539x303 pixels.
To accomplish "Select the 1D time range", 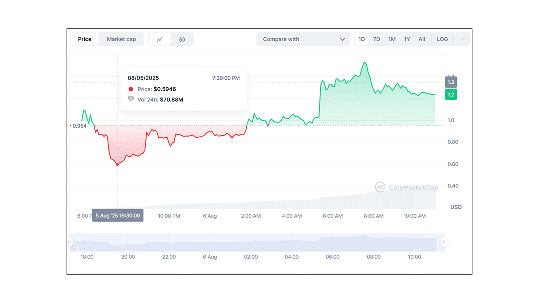I will click(x=362, y=39).
